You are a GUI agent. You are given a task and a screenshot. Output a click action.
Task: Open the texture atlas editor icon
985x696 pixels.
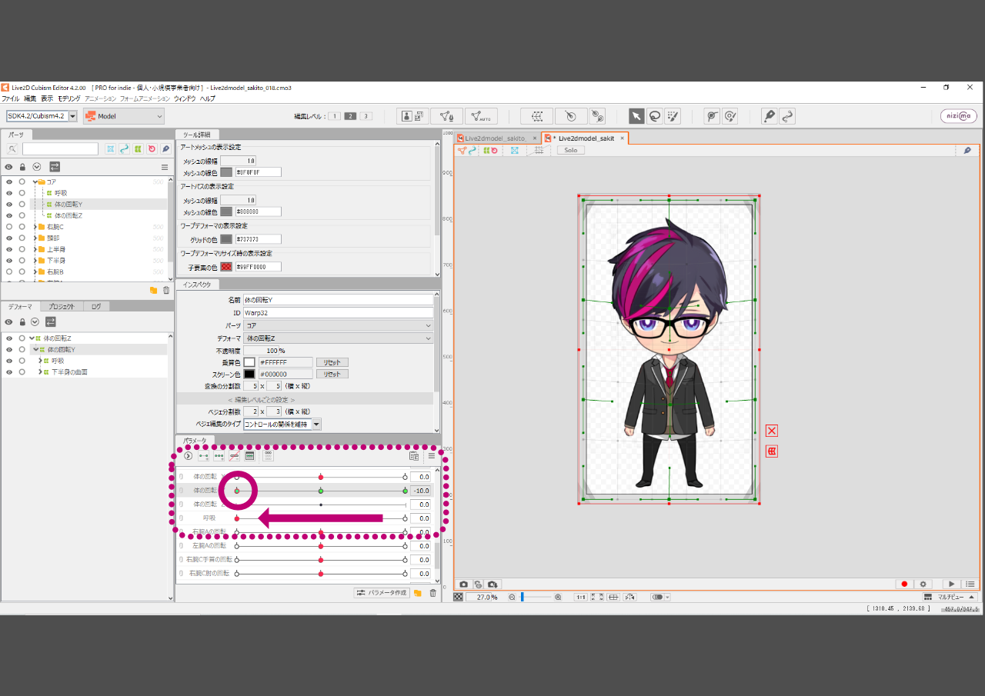click(413, 116)
